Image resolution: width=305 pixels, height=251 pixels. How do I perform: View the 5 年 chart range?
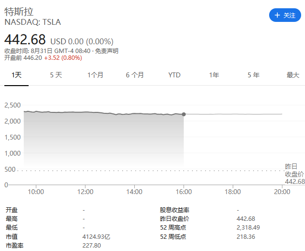254,75
